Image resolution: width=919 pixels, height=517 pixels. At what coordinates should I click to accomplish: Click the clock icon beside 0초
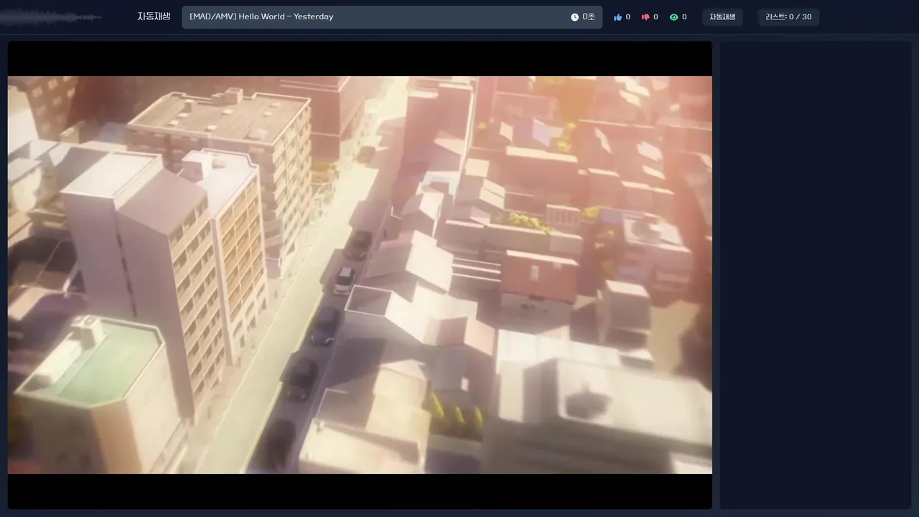(x=574, y=17)
